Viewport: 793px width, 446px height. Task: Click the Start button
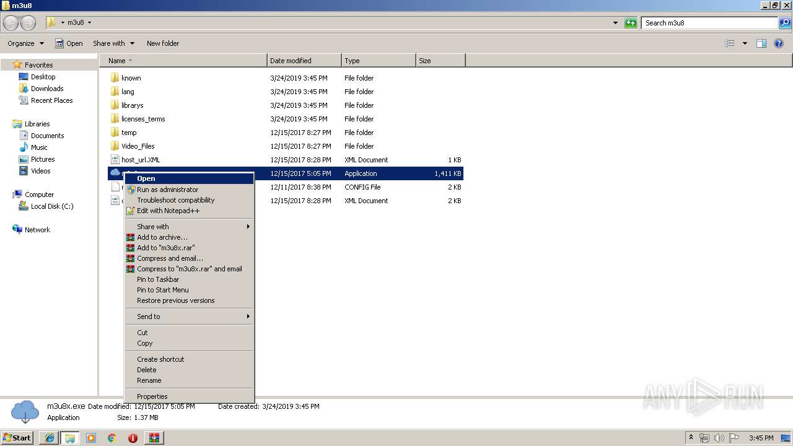[x=17, y=437]
